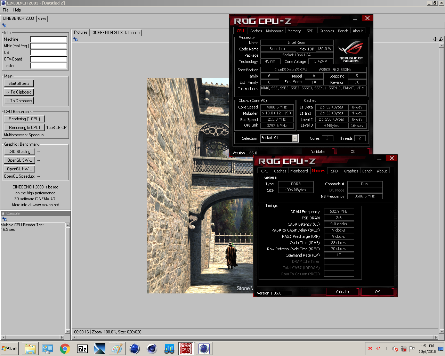The width and height of the screenshot is (445, 356).
Task: Click the MHz (real freq.) input field
Action: tap(49, 46)
